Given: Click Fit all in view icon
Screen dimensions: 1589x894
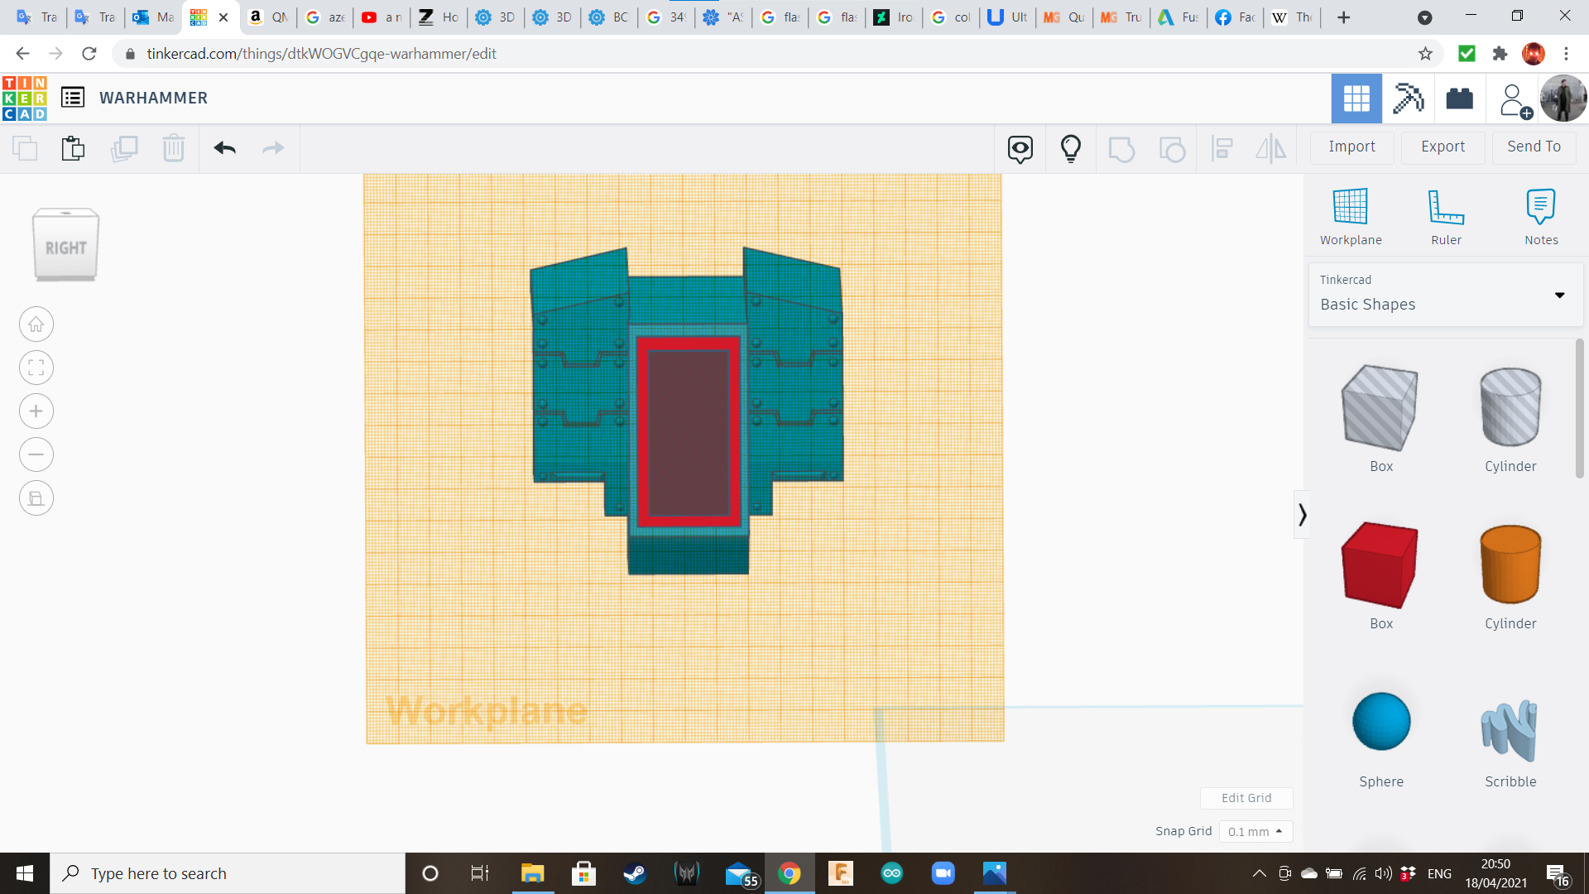Looking at the screenshot, I should pos(36,368).
